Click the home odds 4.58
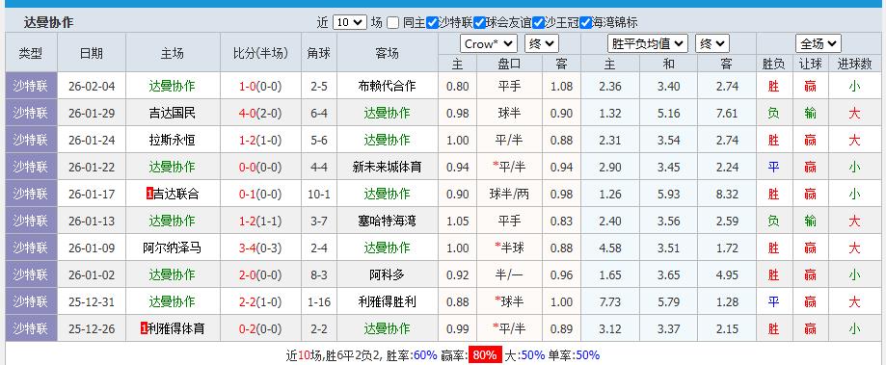 tap(609, 248)
